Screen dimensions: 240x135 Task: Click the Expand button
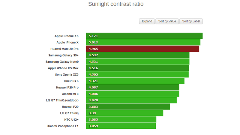pos(147,21)
